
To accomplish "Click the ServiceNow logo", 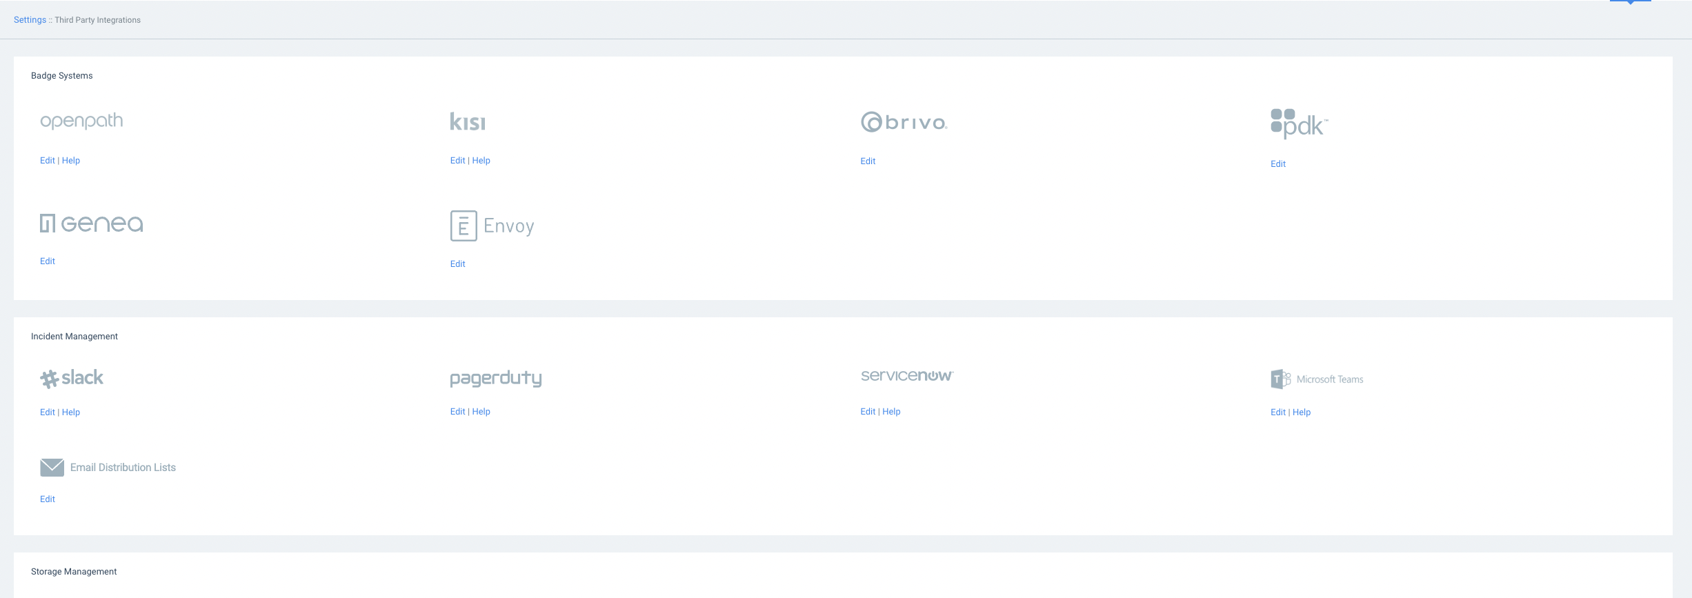I will pos(907,375).
